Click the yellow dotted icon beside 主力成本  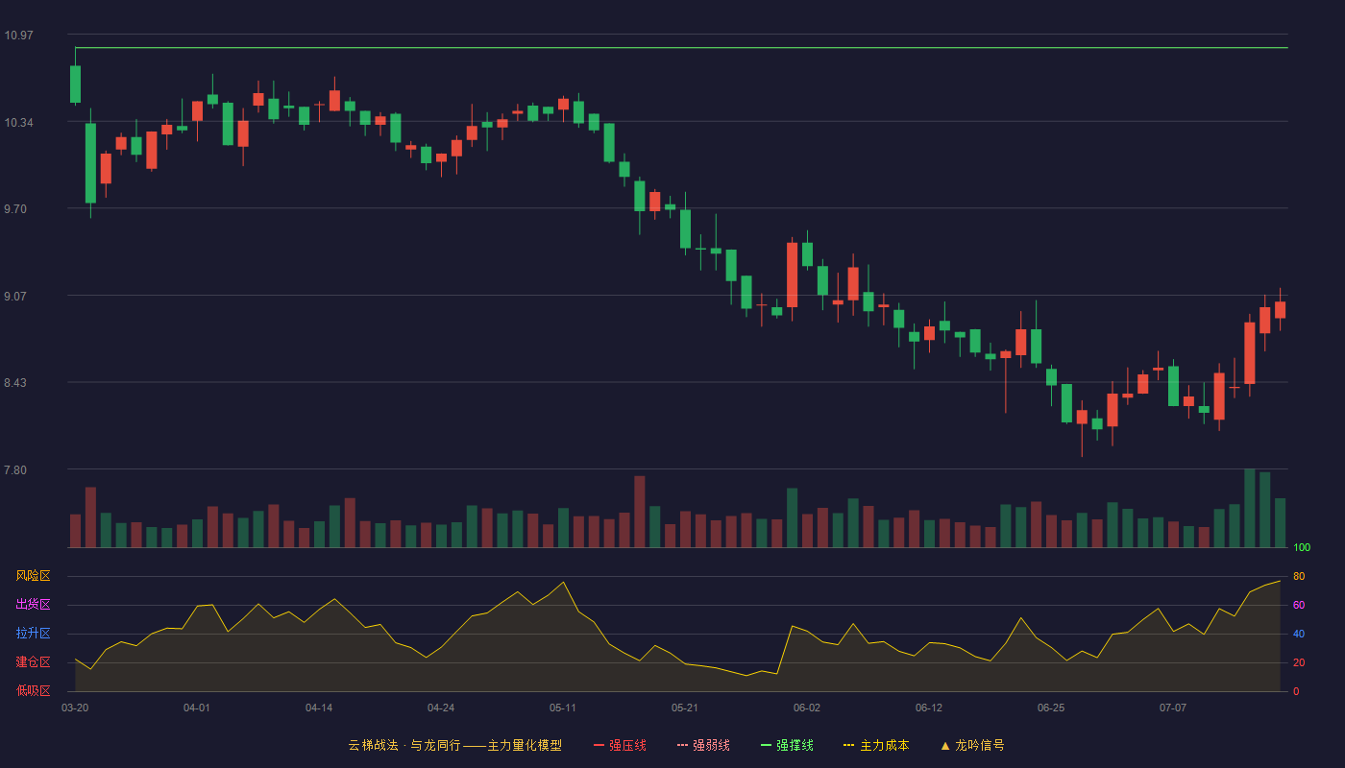click(x=848, y=745)
